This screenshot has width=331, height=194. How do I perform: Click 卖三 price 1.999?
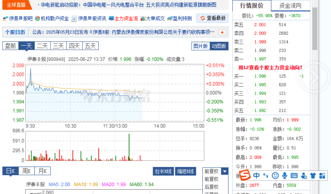[x=260, y=42]
